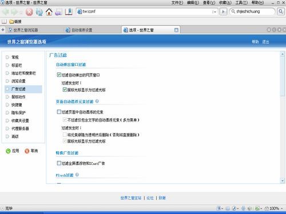Open dropdown arrow beside green status icon
Viewport: 286px width, 214px height.
261,209
